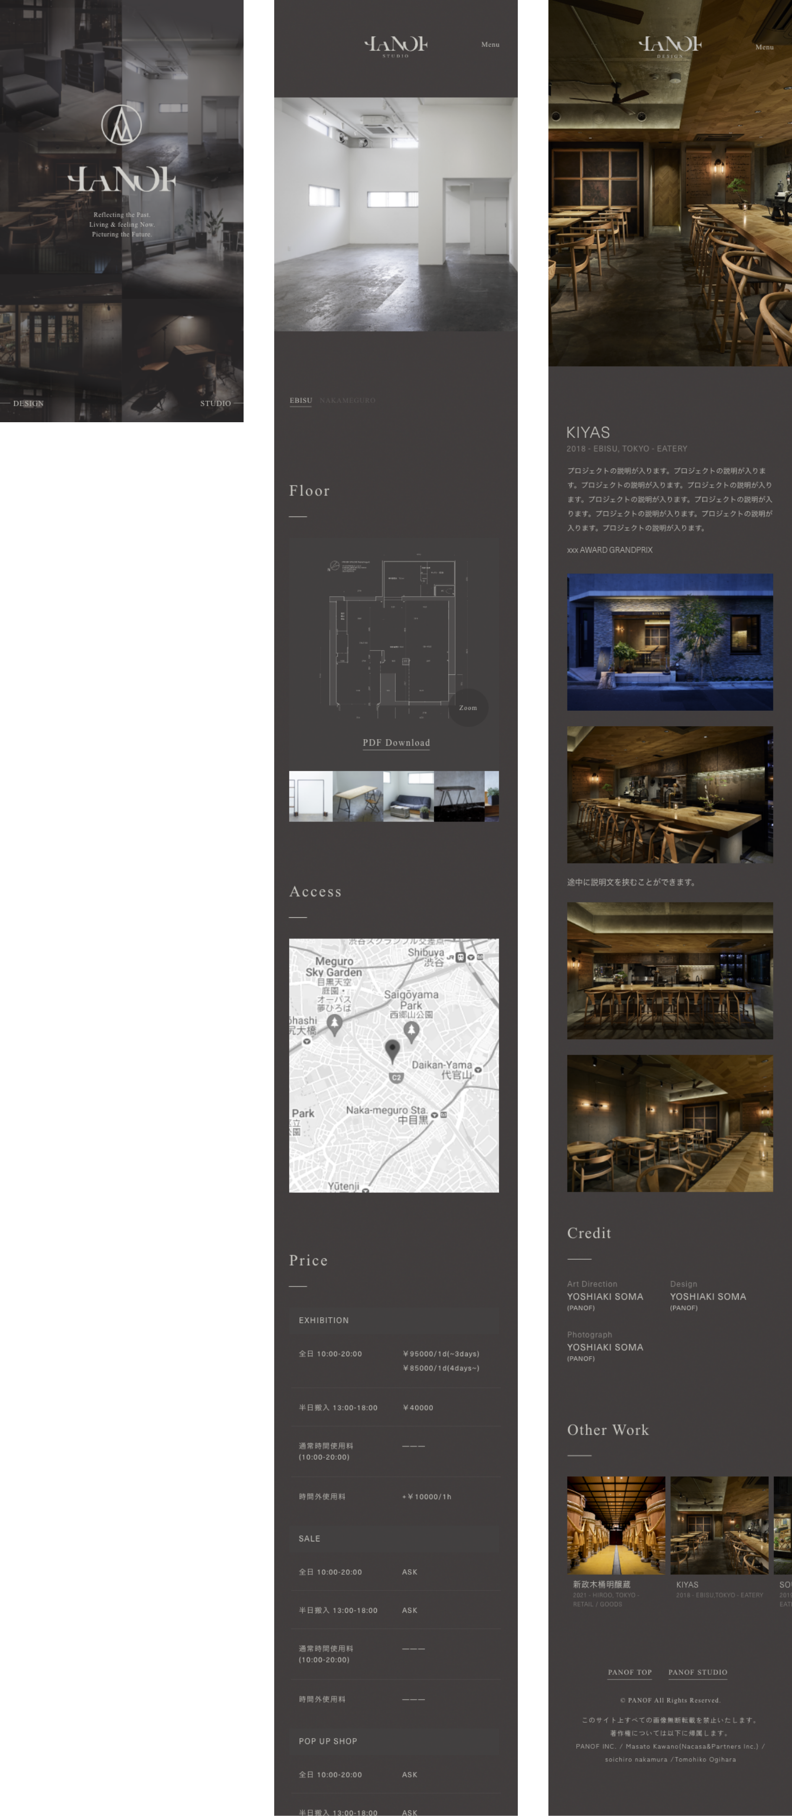This screenshot has height=1816, width=792.
Task: Open the Menu on the design page
Action: pos(764,47)
